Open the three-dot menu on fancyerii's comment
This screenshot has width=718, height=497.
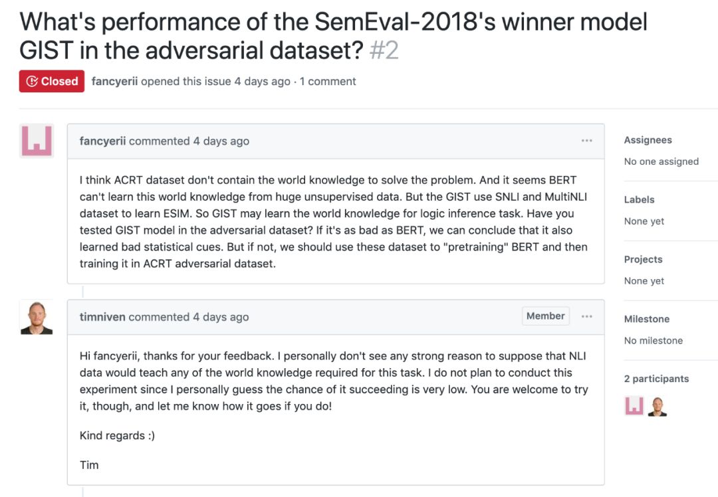(x=586, y=141)
